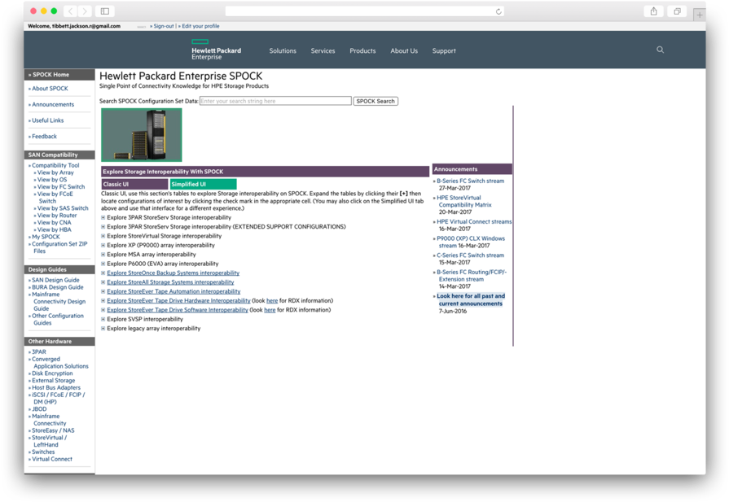Toggle the Safari sidebar button

[x=105, y=11]
